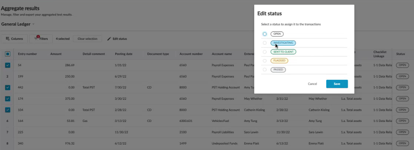Viewport: 414px width, 150px height.
Task: Uncheck the row checkbox for entry 174
Action: tap(7, 99)
